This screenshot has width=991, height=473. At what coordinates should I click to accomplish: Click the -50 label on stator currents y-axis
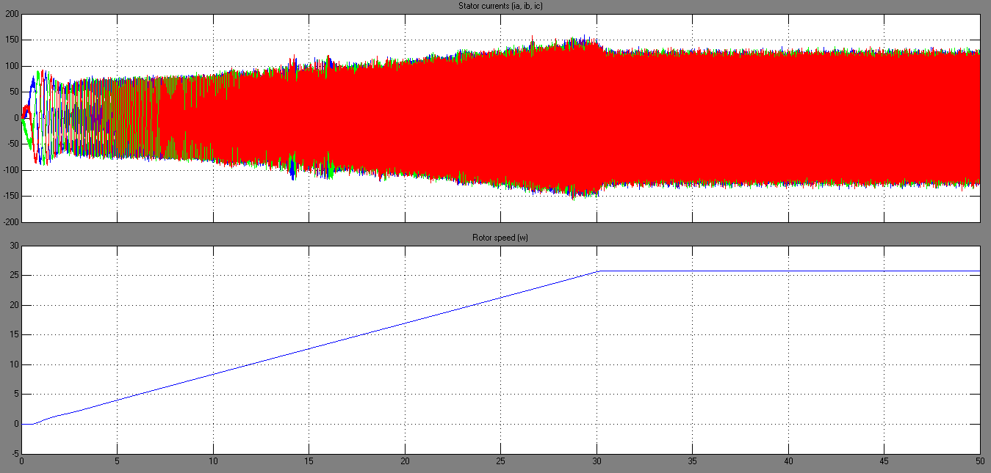[x=12, y=144]
